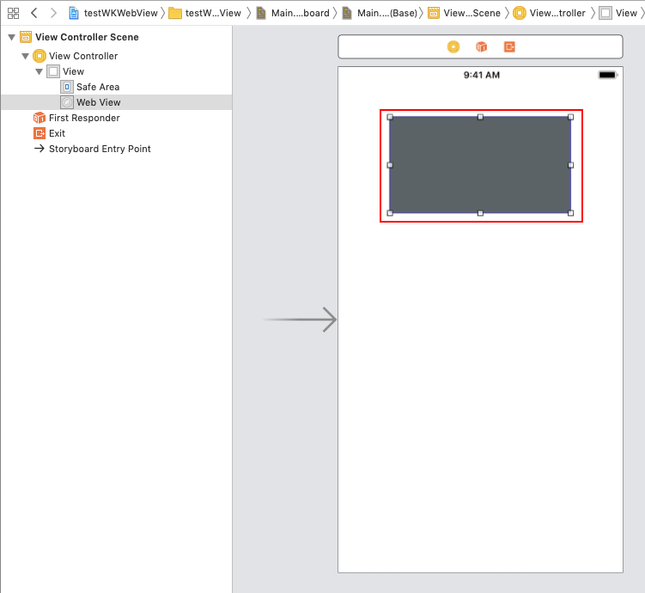Select Storyboard Entry Point in the outline

pyautogui.click(x=117, y=149)
